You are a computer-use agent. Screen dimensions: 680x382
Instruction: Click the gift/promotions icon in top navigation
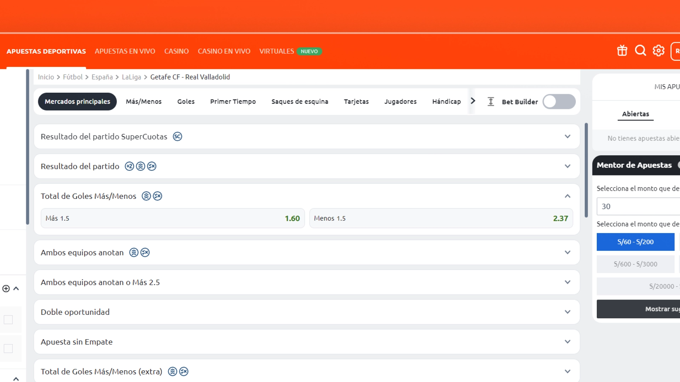pyautogui.click(x=621, y=50)
